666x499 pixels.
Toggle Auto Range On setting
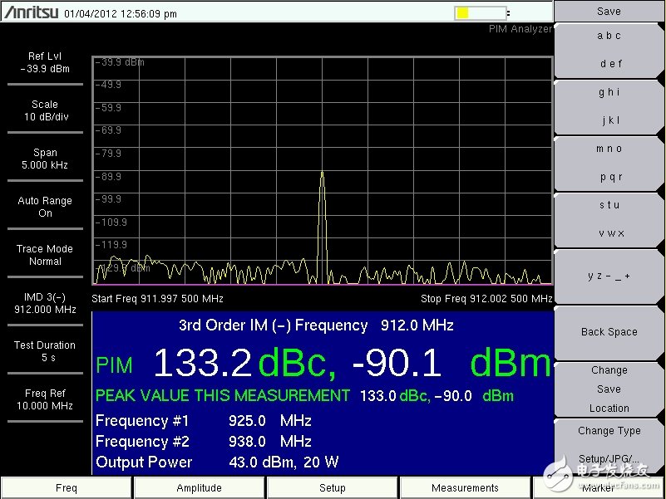[45, 207]
